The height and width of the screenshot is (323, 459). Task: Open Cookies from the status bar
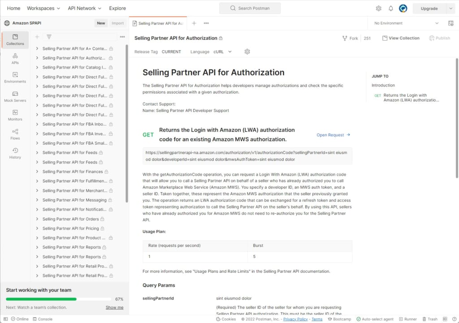coord(226,319)
